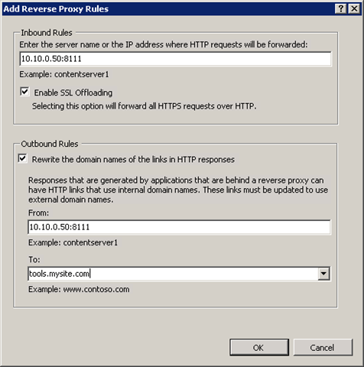Click the Example: www.contoso.com hint text

79,290
